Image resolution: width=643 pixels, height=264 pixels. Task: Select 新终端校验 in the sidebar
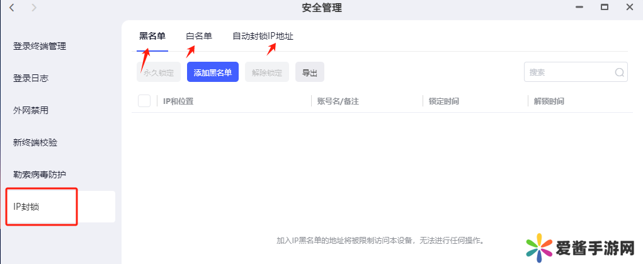pos(35,142)
